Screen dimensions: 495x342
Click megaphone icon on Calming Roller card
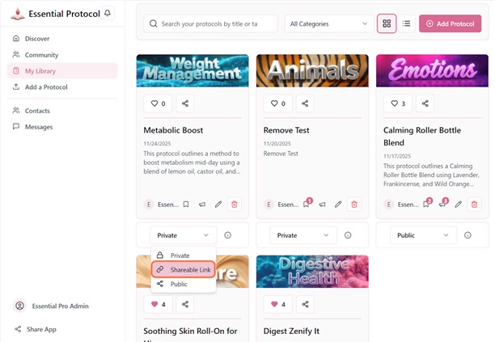click(x=442, y=205)
